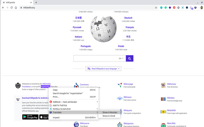Click the Wikipedia globe logo
The height and width of the screenshot is (127, 204).
[x=101, y=30]
